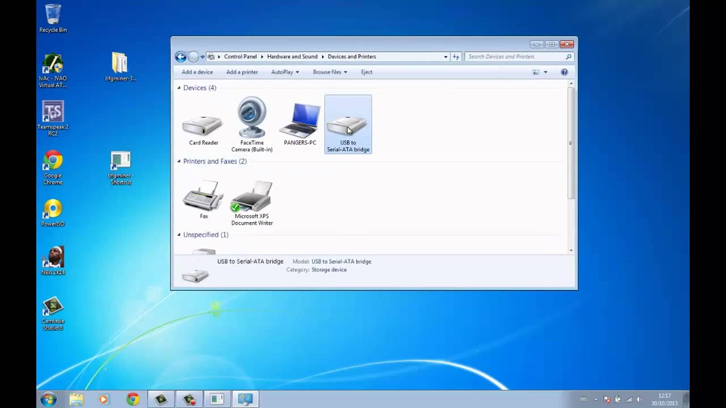Open Camtasia Studio 8 desktop shortcut
Viewport: 726px width, 408px height.
[x=53, y=313]
